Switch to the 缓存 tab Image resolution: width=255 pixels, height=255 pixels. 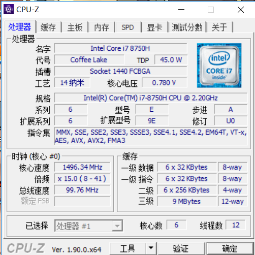[48, 27]
